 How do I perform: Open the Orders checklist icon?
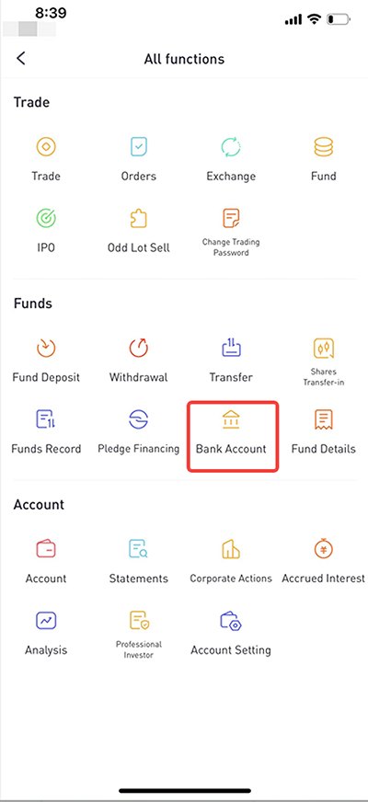[x=139, y=147]
